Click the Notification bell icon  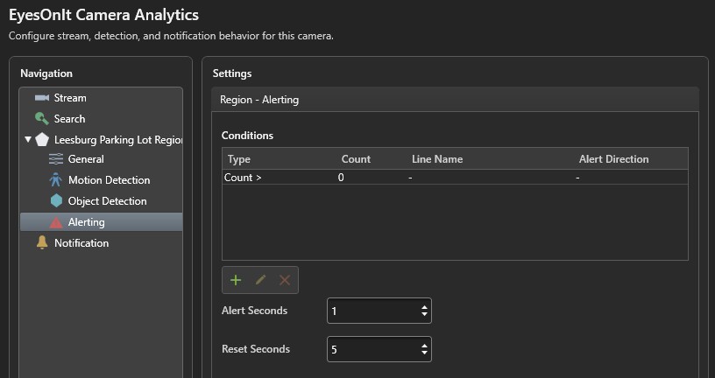[x=42, y=242]
